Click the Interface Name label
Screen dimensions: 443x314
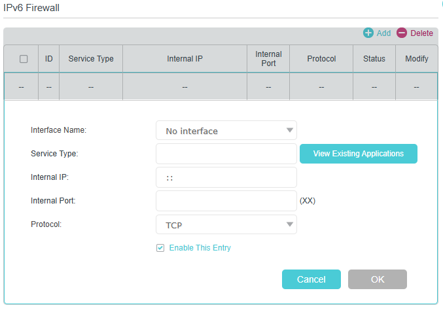pos(58,130)
